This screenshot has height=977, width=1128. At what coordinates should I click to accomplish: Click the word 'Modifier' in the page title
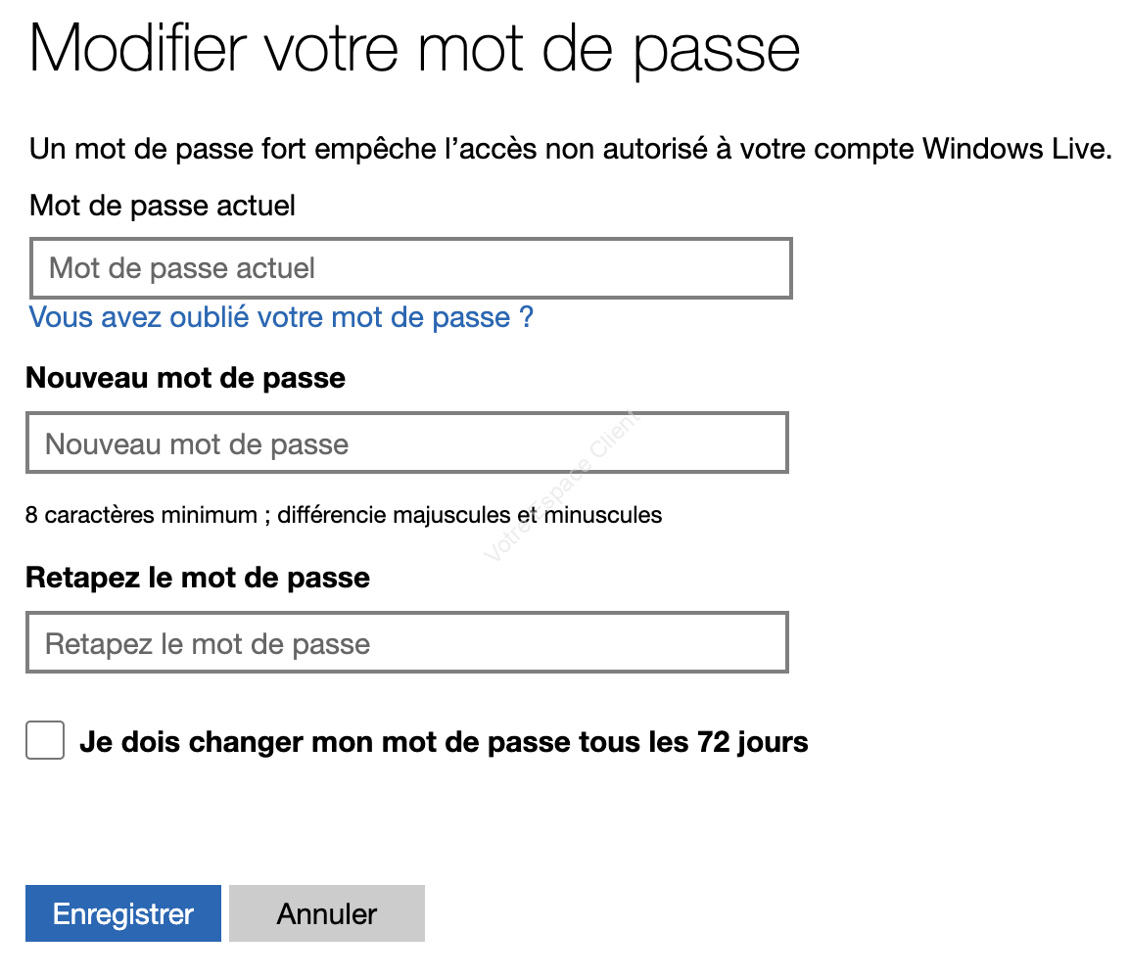click(x=138, y=49)
